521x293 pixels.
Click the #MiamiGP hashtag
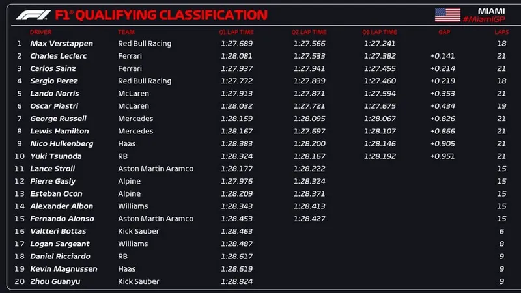click(484, 20)
